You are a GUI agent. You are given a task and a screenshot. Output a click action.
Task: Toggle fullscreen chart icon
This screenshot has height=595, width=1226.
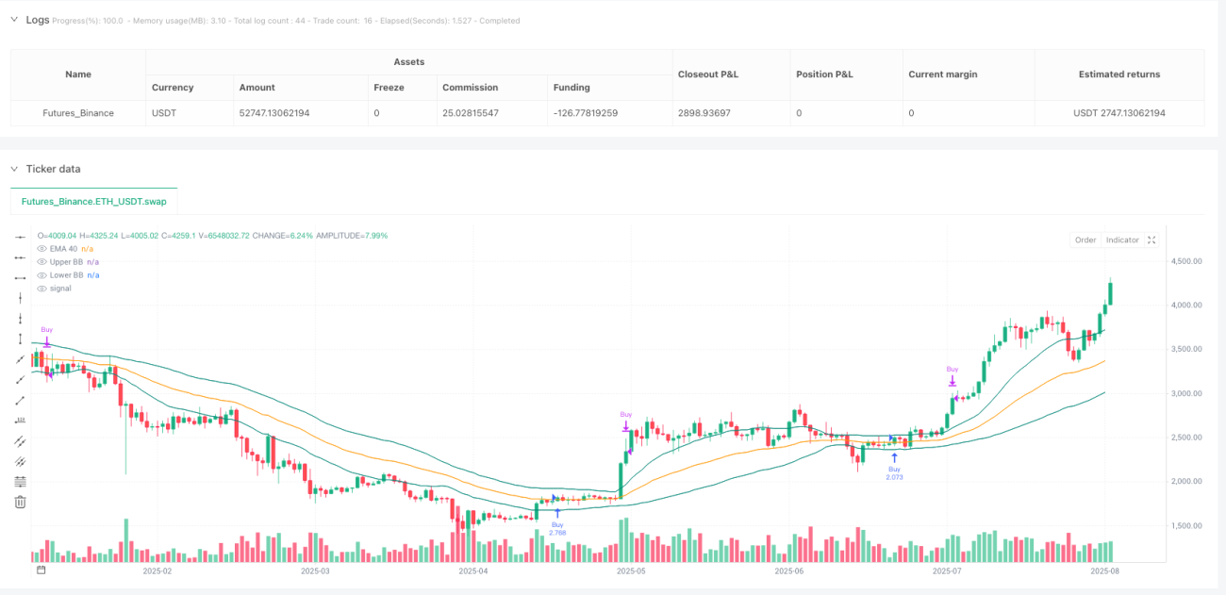click(x=1151, y=240)
